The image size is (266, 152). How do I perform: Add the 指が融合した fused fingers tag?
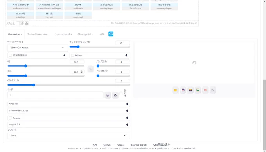click(x=136, y=6)
